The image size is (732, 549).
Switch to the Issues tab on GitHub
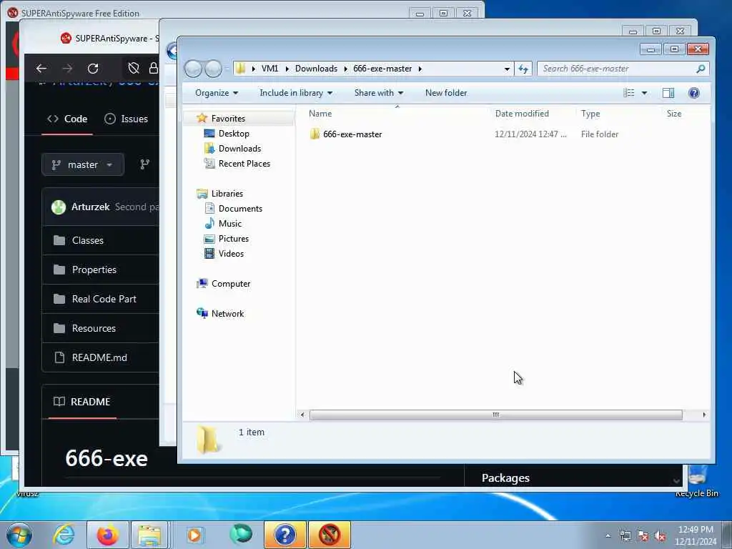tap(126, 119)
